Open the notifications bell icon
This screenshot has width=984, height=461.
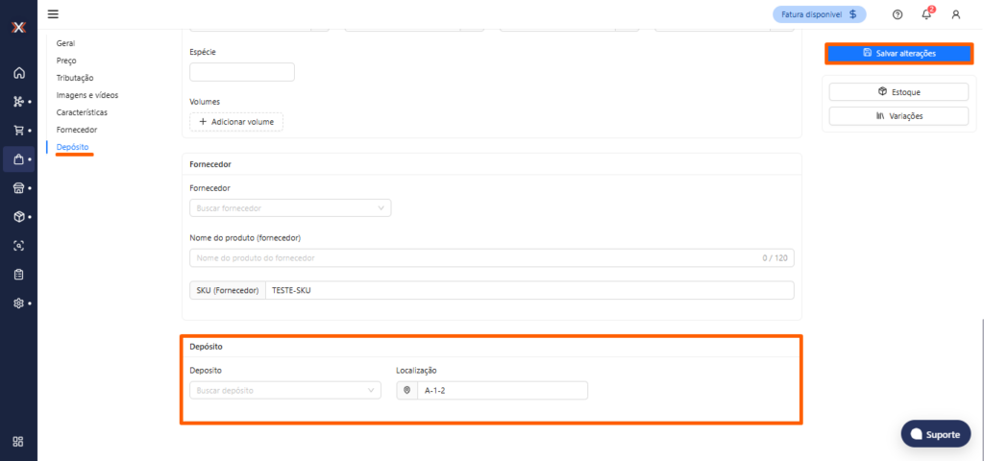pyautogui.click(x=926, y=14)
